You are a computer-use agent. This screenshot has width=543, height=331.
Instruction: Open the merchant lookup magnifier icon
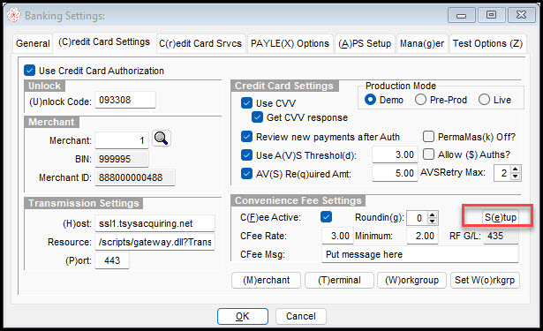(x=162, y=139)
